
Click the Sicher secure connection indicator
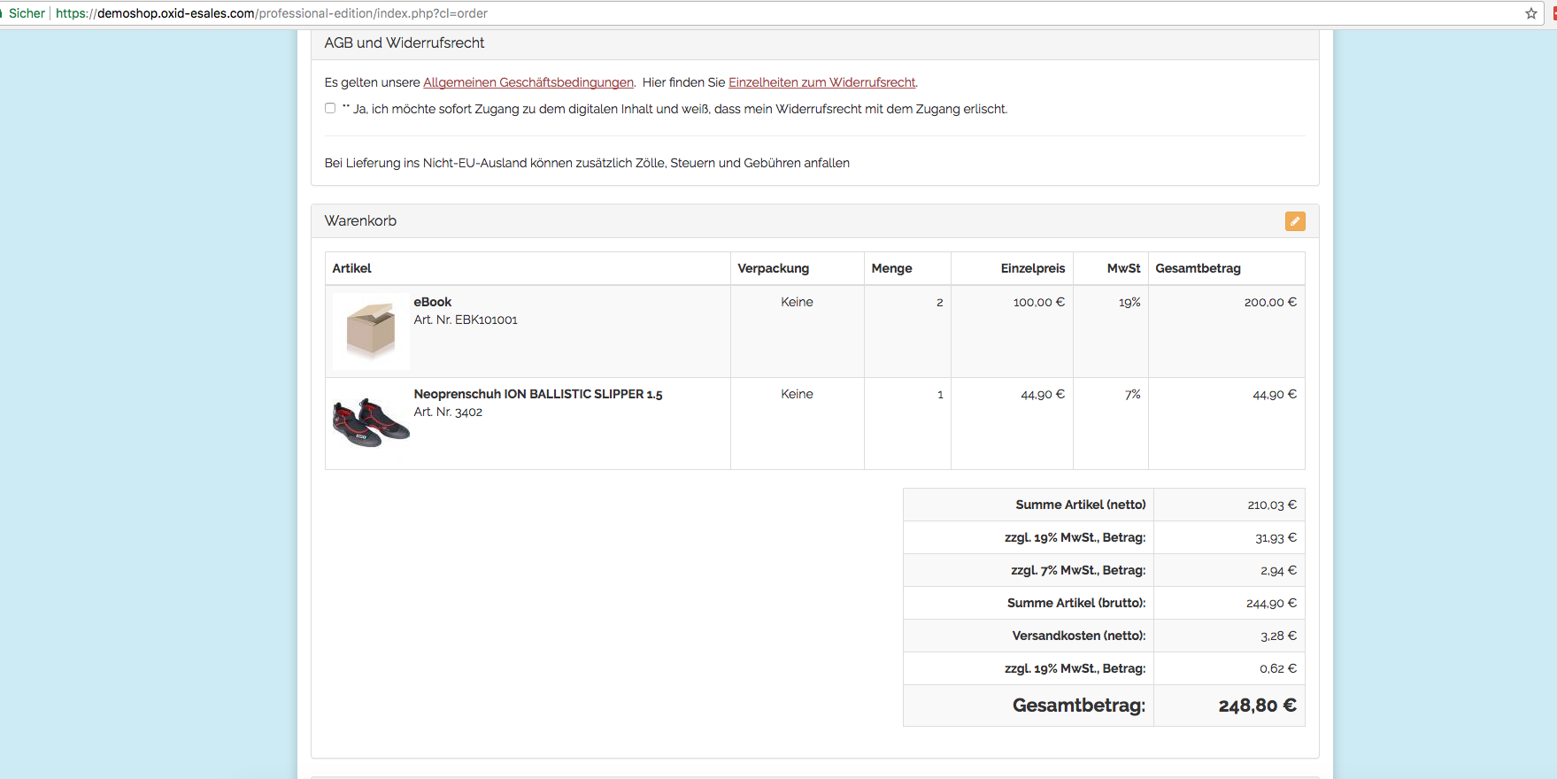(x=26, y=13)
